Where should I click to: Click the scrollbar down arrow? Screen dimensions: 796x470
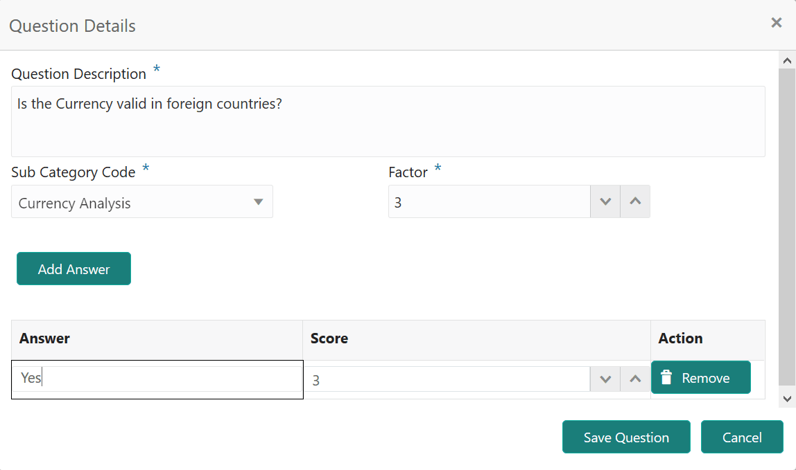787,399
